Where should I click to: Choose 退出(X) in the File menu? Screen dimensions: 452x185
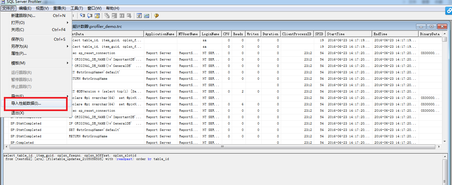point(37,113)
